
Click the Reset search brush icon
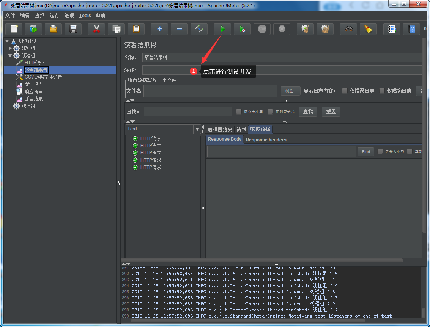coord(368,29)
